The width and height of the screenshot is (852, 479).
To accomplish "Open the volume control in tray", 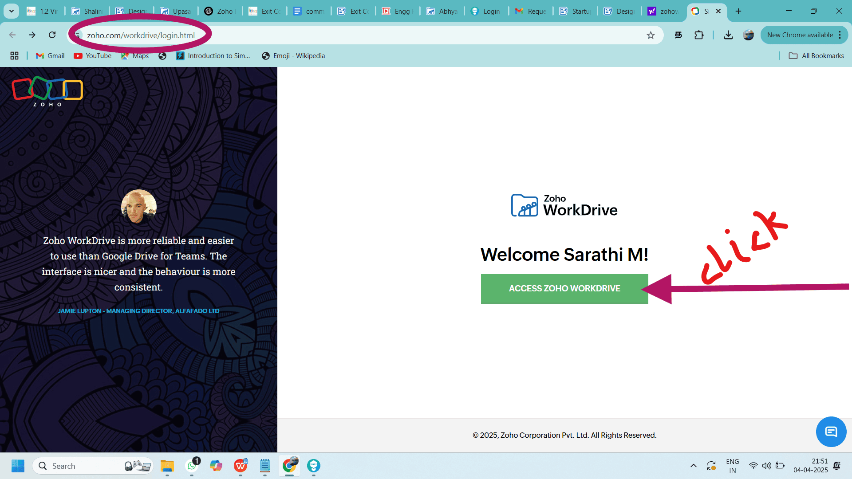I will pyautogui.click(x=766, y=466).
